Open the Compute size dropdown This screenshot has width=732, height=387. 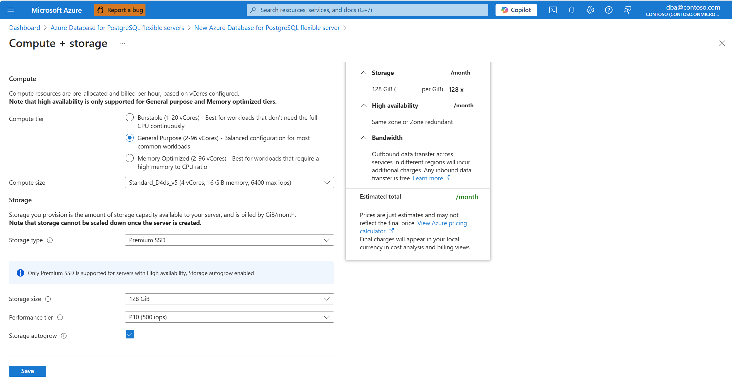click(229, 183)
